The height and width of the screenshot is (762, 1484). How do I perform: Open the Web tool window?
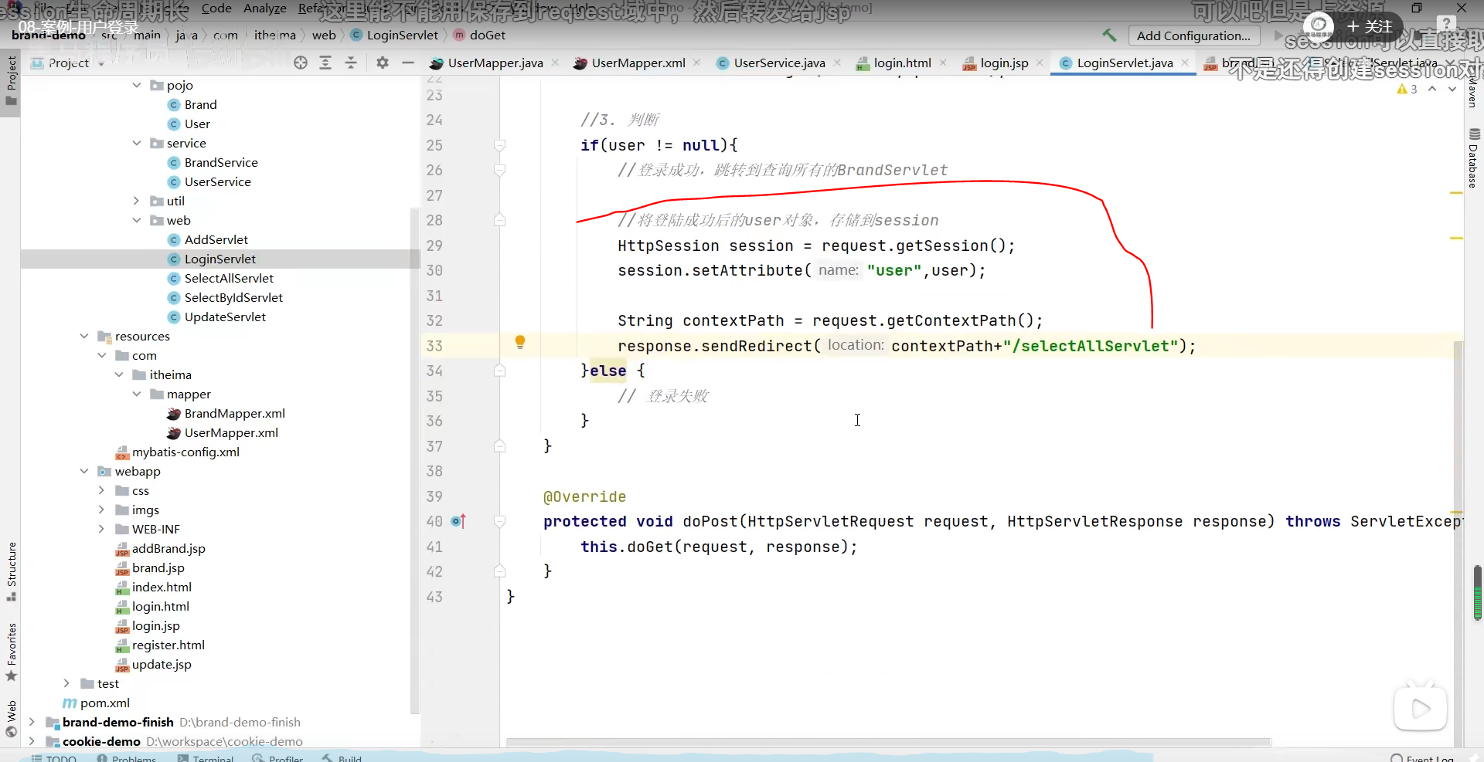[x=12, y=720]
